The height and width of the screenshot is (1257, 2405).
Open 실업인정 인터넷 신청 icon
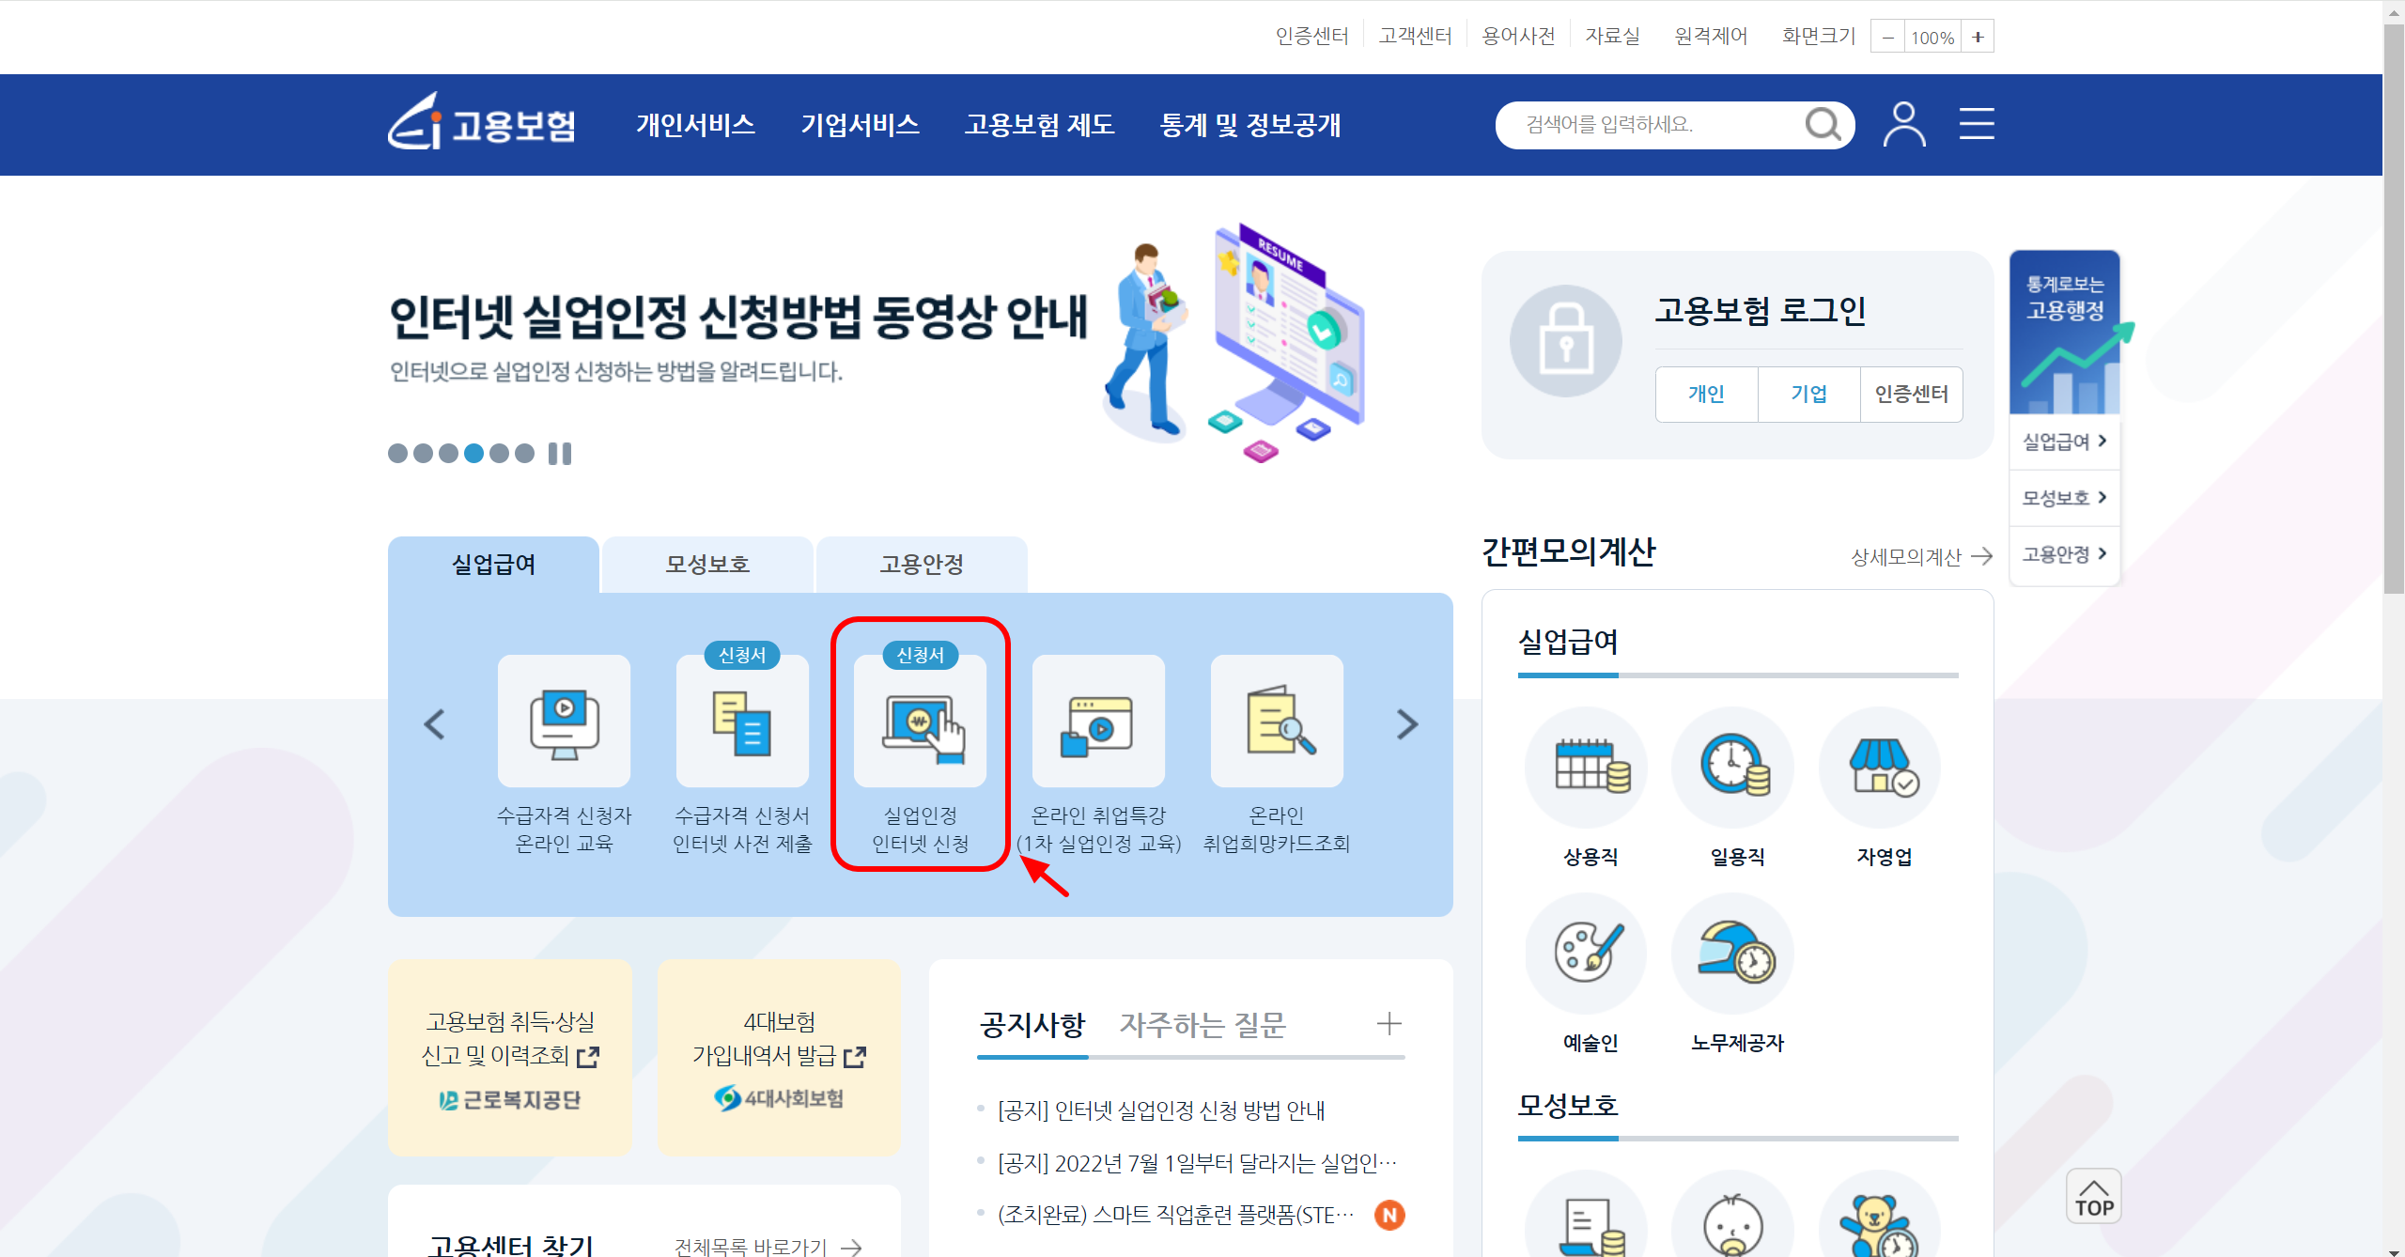[920, 722]
